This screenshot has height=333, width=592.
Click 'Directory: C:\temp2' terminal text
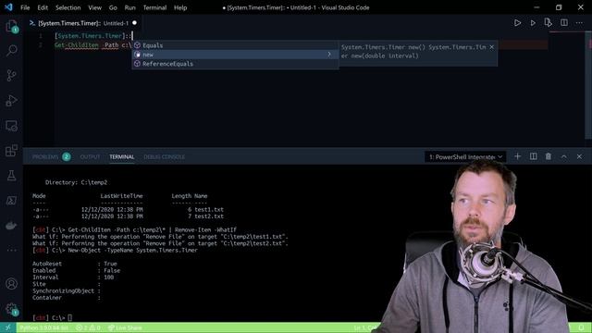point(76,182)
